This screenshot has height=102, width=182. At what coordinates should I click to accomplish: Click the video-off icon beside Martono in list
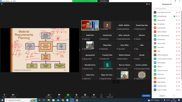click(x=179, y=67)
